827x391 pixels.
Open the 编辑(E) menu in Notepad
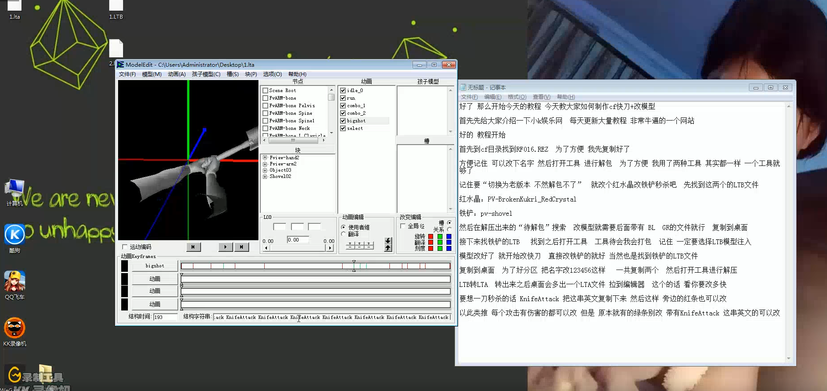point(492,97)
